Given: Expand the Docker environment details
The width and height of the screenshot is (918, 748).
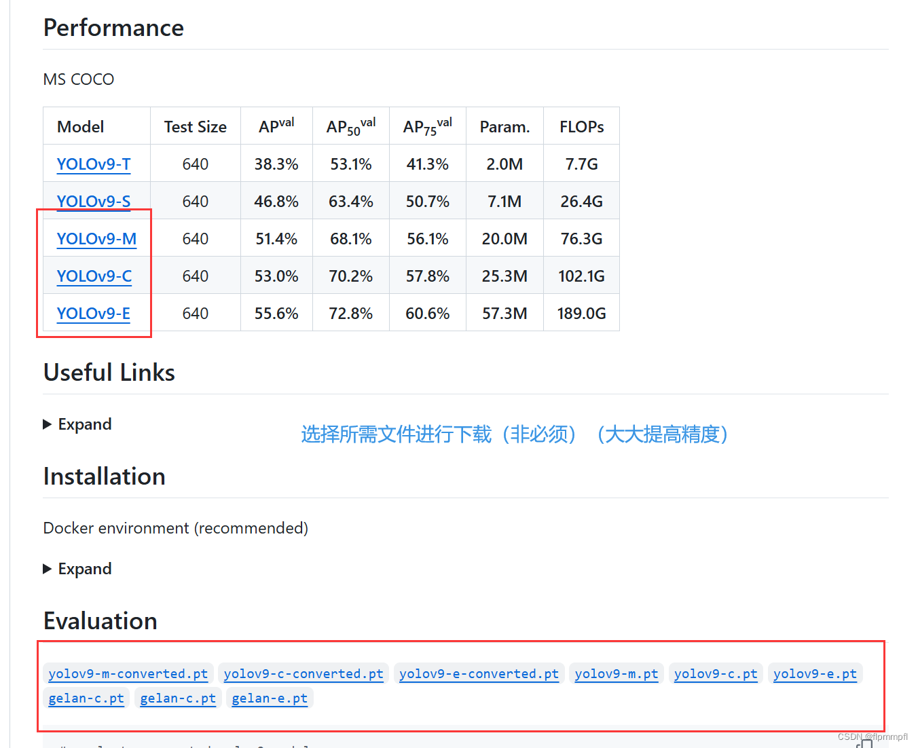Looking at the screenshot, I should (77, 569).
